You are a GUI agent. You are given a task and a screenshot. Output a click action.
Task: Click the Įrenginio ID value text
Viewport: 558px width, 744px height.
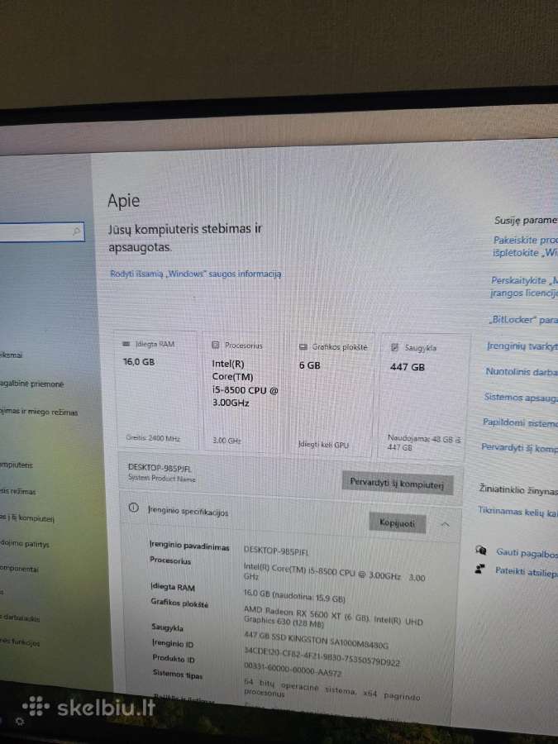322,656
